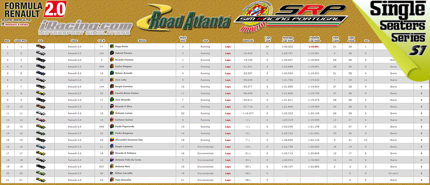This screenshot has height=185, width=430.
Task: Click Alexandre Gramaxo Gou's helmet icon
Action: (x=112, y=140)
